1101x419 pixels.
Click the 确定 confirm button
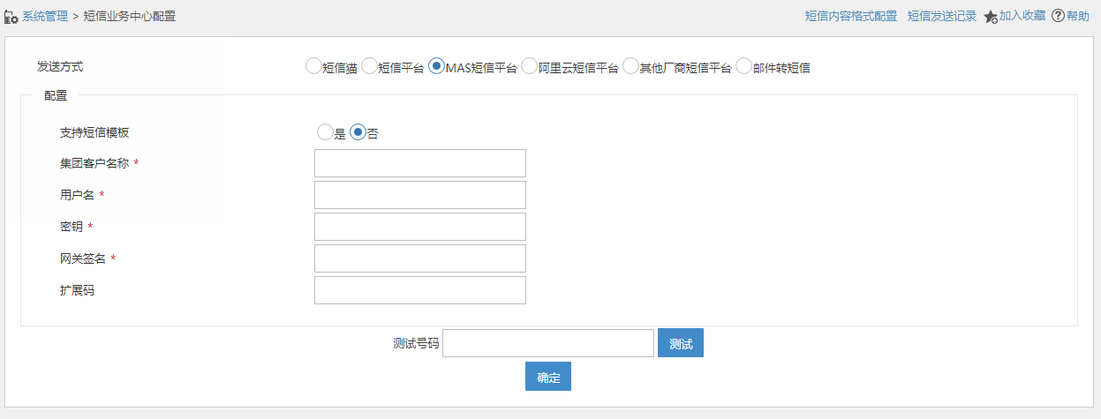pyautogui.click(x=548, y=376)
